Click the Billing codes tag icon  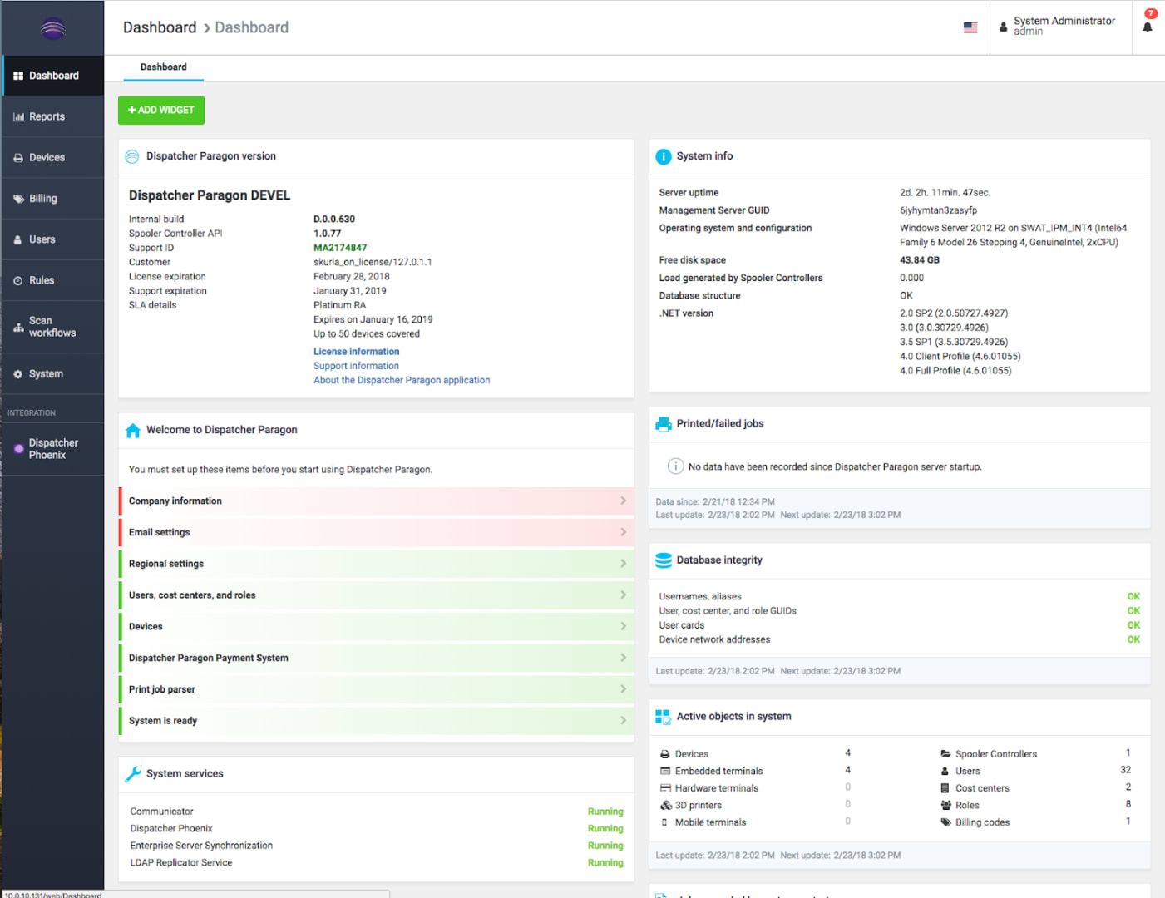(946, 822)
